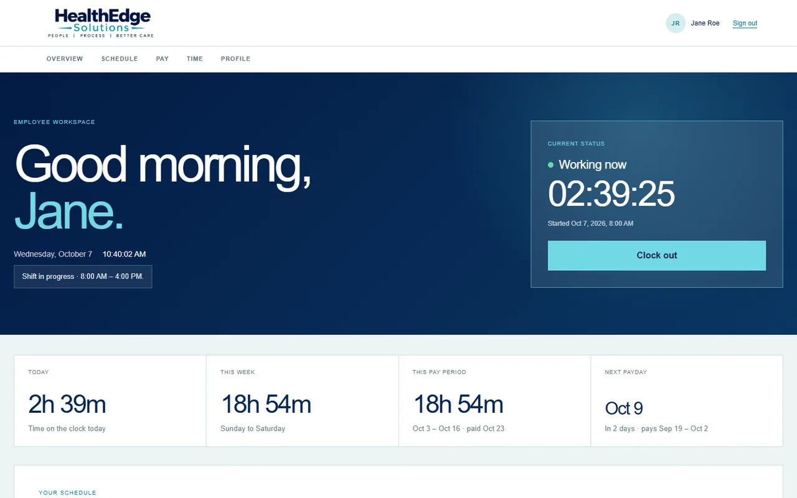Switch to the Pay tab
Viewport: 797px width, 498px height.
point(163,59)
